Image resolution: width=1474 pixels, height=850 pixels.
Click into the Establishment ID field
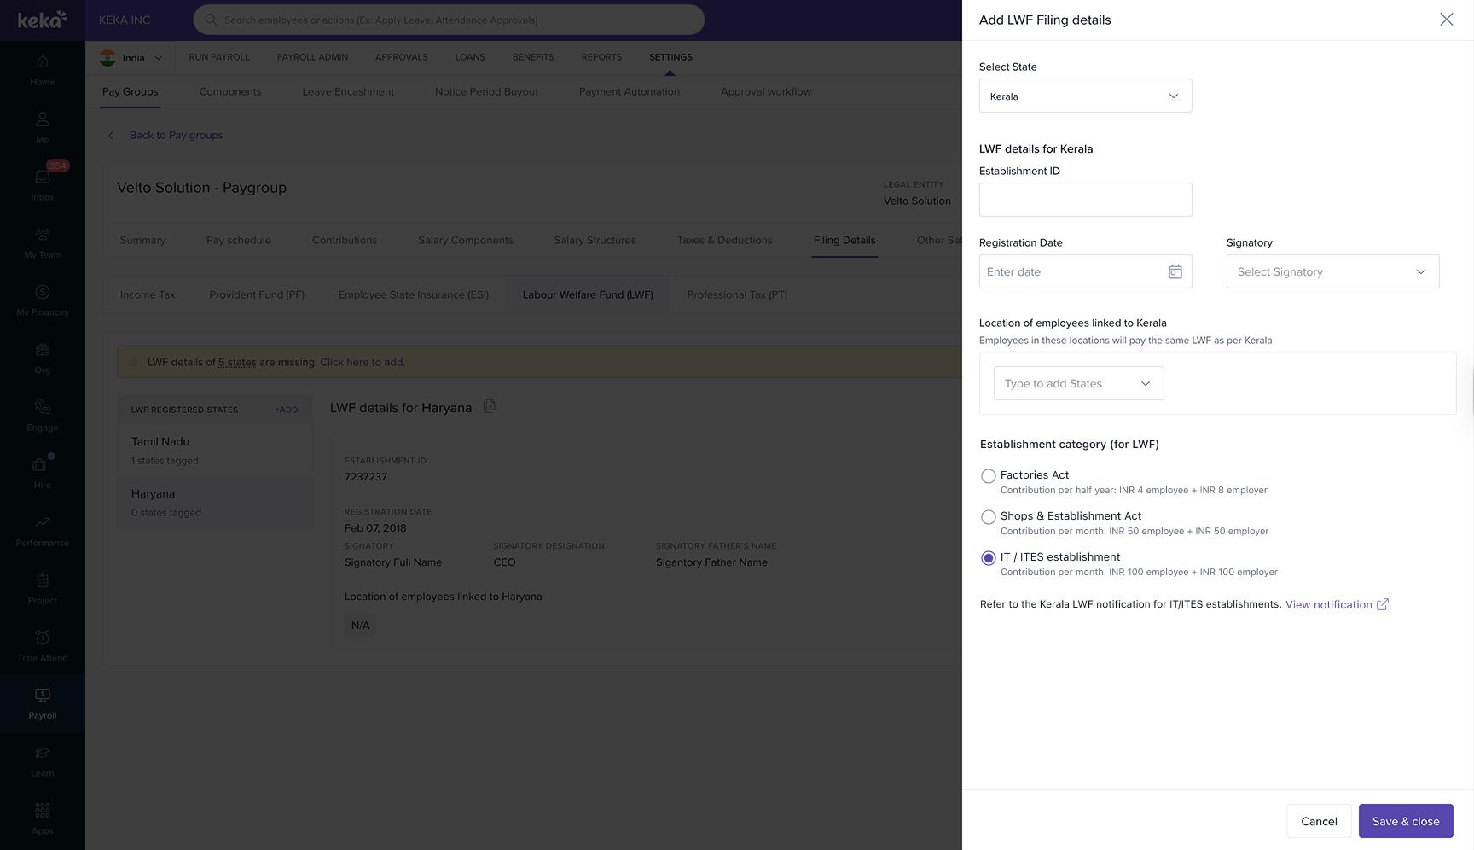pyautogui.click(x=1085, y=200)
